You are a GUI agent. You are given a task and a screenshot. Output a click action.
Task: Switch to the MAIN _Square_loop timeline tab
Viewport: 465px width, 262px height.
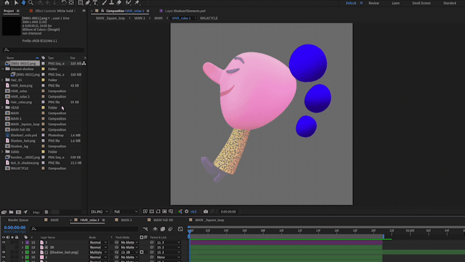tap(209, 220)
